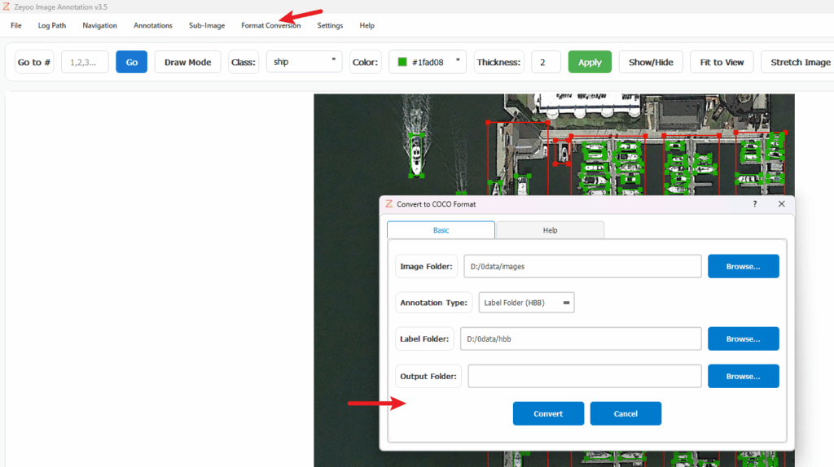
Task: Toggle Draw Mode button
Action: pos(188,62)
